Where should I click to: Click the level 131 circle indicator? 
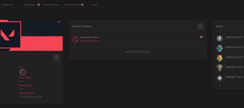tap(23, 72)
